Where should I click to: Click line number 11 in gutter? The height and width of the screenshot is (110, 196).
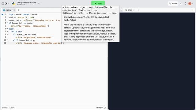pos(5,43)
